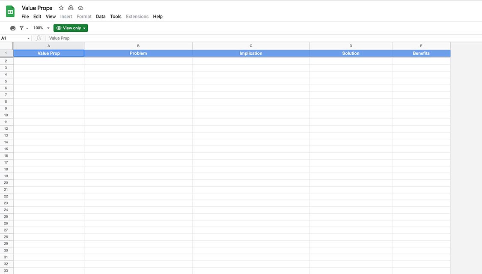Open the 100% zoom dropdown
This screenshot has height=274, width=482.
(x=42, y=28)
